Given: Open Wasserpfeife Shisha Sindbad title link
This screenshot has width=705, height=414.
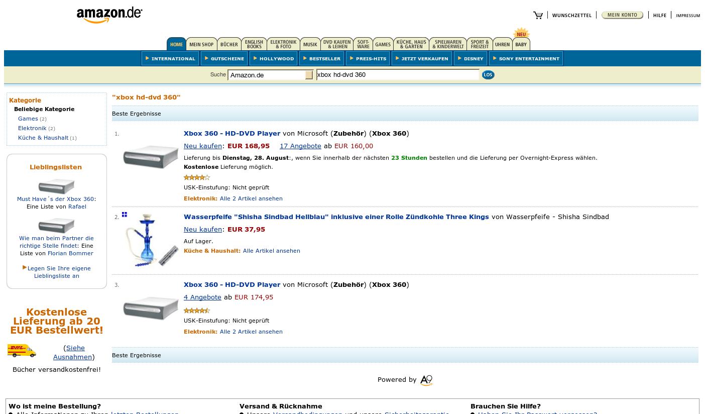Looking at the screenshot, I should tap(336, 217).
